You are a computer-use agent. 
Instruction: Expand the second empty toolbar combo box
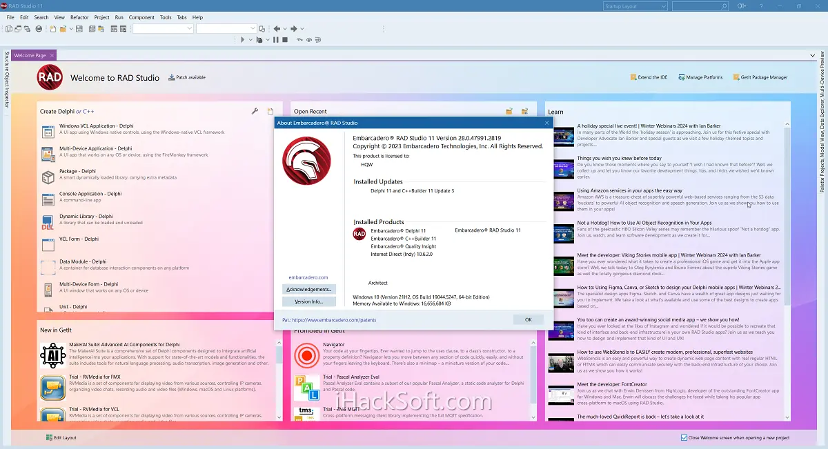(253, 29)
